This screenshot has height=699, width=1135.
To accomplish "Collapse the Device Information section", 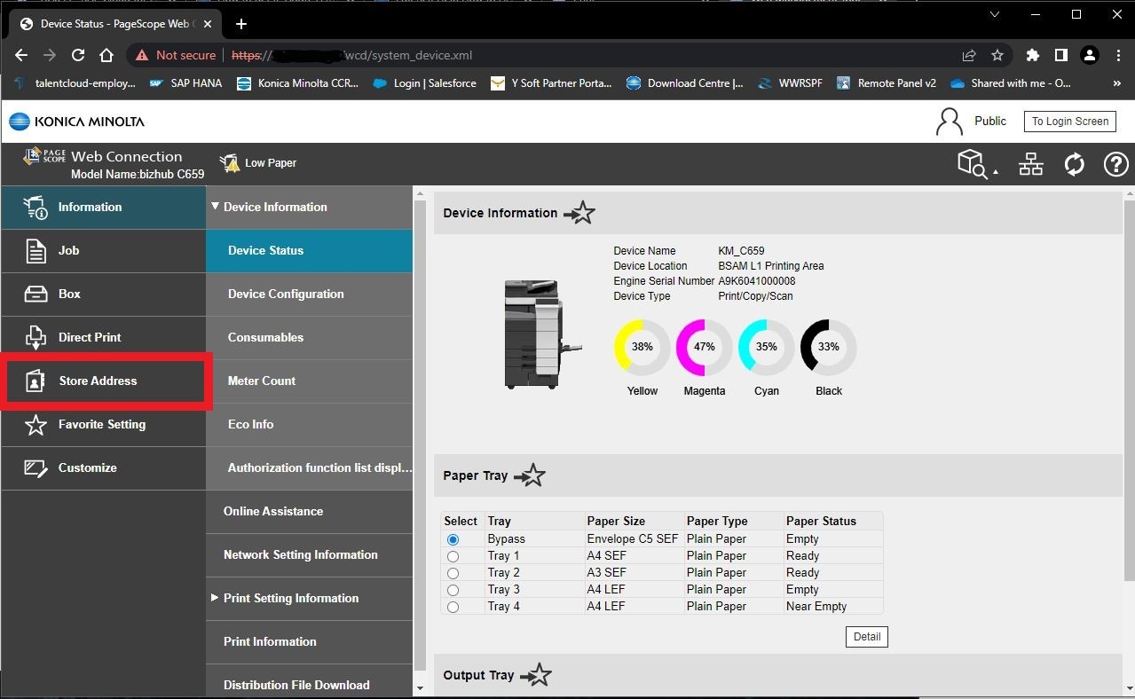I will tap(215, 207).
